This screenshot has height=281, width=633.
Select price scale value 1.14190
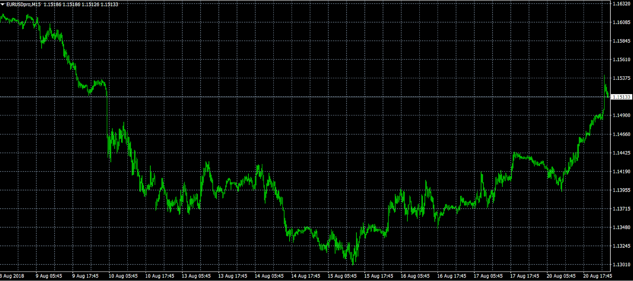tap(621, 171)
